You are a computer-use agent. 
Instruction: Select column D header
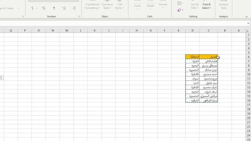click(193, 31)
